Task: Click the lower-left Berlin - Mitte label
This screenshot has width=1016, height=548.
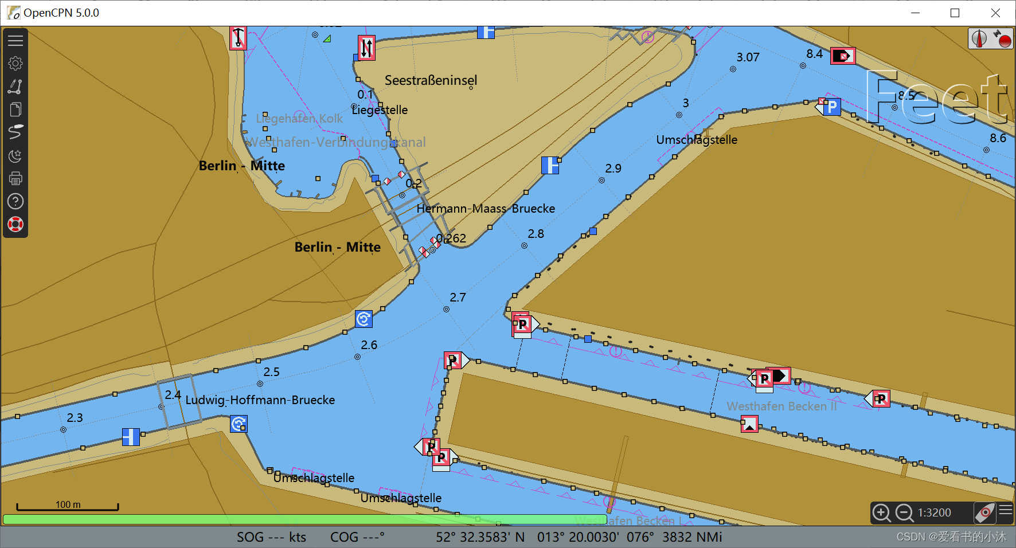Action: 337,247
